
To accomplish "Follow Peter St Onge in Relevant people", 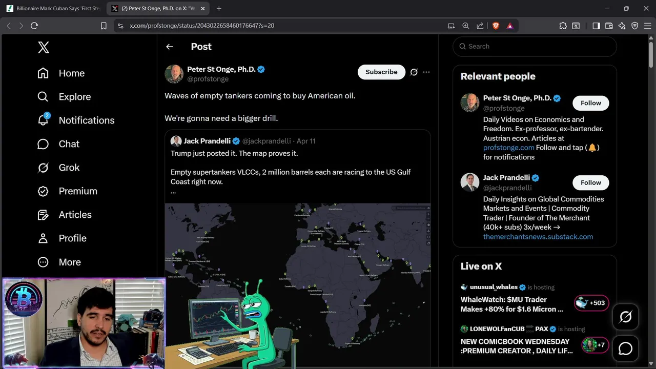I will pyautogui.click(x=590, y=103).
